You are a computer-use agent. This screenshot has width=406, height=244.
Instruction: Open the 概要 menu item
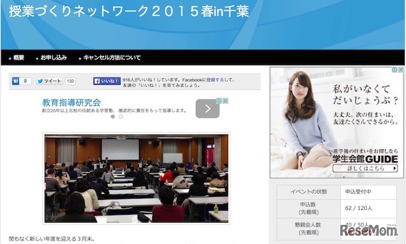(19, 58)
